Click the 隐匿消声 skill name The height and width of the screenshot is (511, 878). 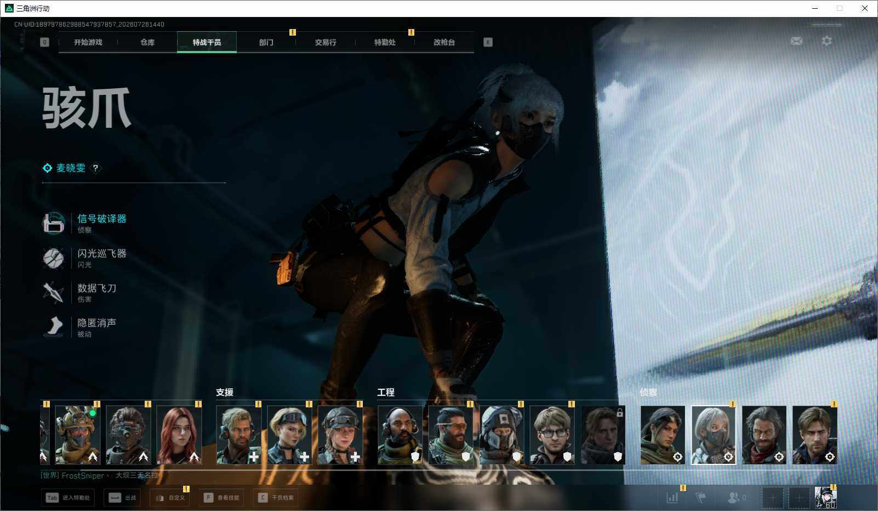tap(97, 322)
